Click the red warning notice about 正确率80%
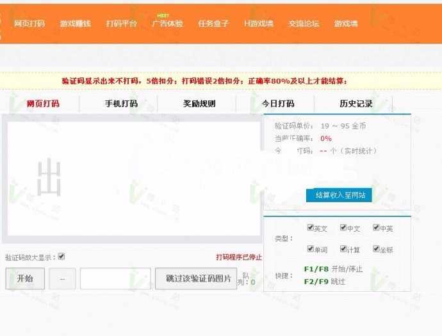This screenshot has height=336, width=442. [204, 81]
